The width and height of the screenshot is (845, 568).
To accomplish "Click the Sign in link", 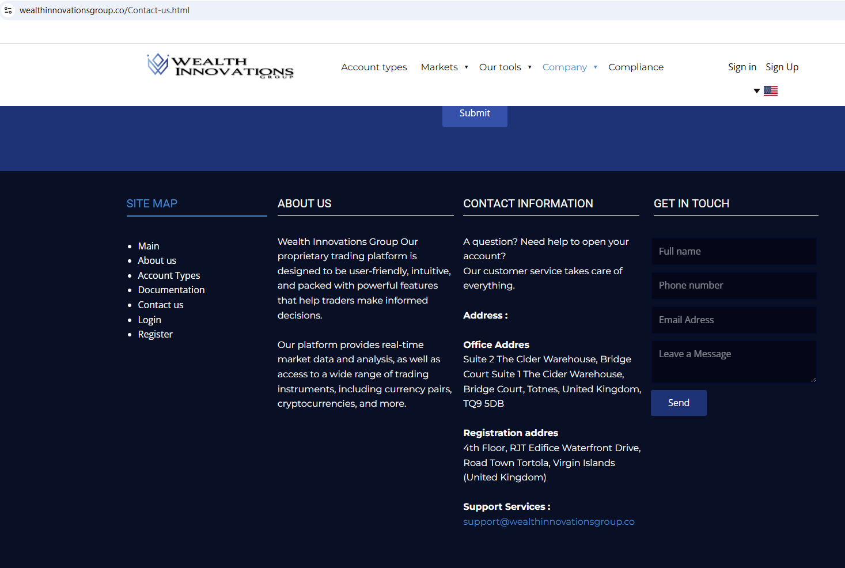I will 742,67.
